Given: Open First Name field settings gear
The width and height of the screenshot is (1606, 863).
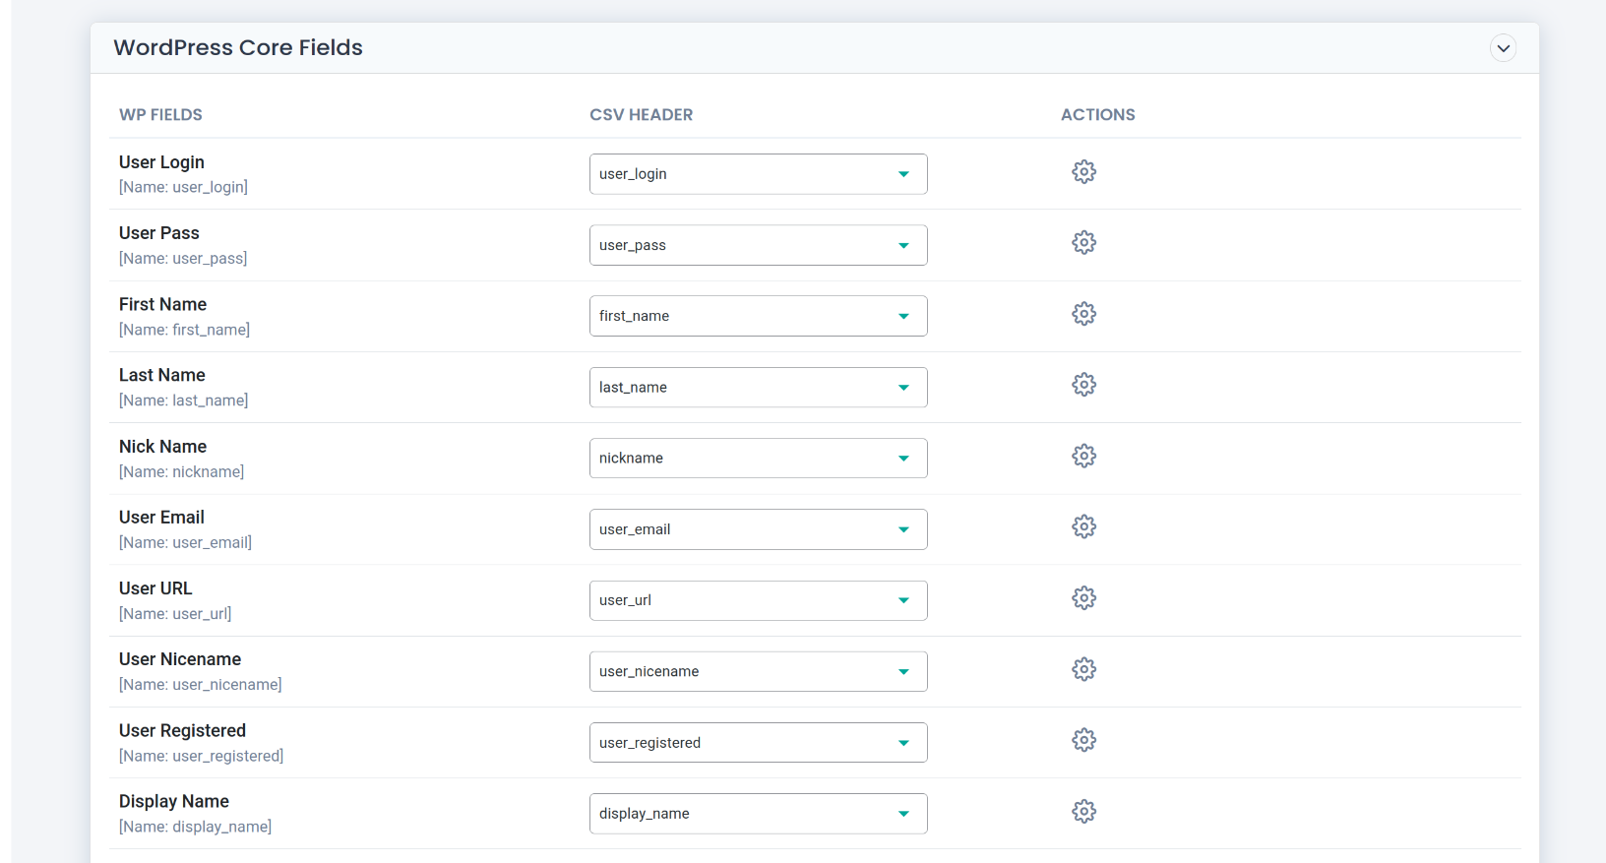Looking at the screenshot, I should (x=1083, y=314).
